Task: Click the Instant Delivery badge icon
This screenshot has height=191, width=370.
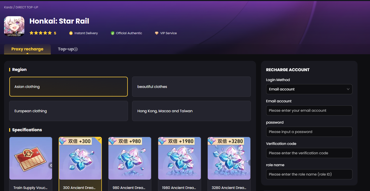Action: [x=71, y=33]
